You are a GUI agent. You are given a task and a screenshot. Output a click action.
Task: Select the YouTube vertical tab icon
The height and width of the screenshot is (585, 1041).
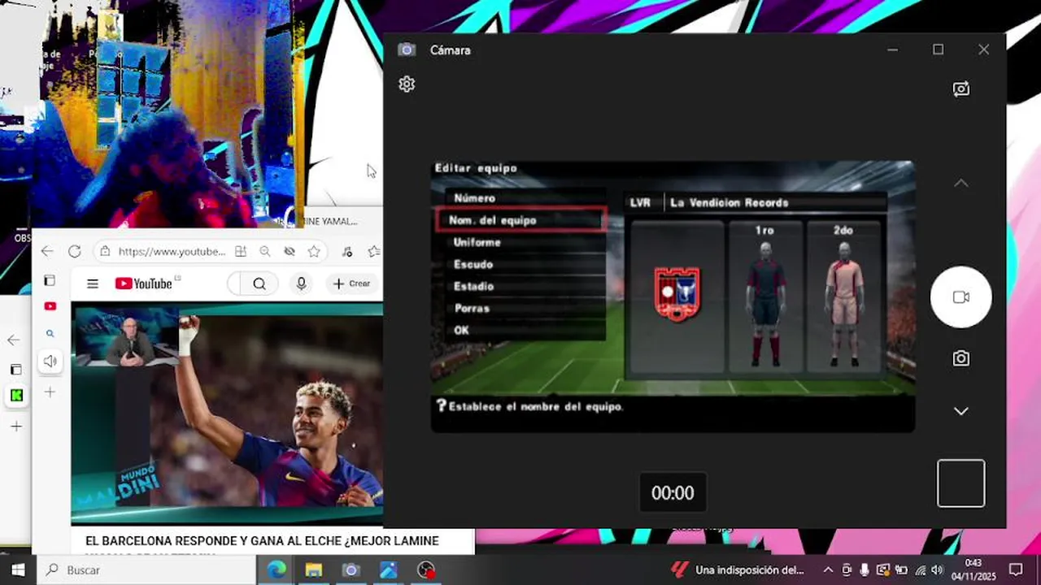pyautogui.click(x=50, y=306)
